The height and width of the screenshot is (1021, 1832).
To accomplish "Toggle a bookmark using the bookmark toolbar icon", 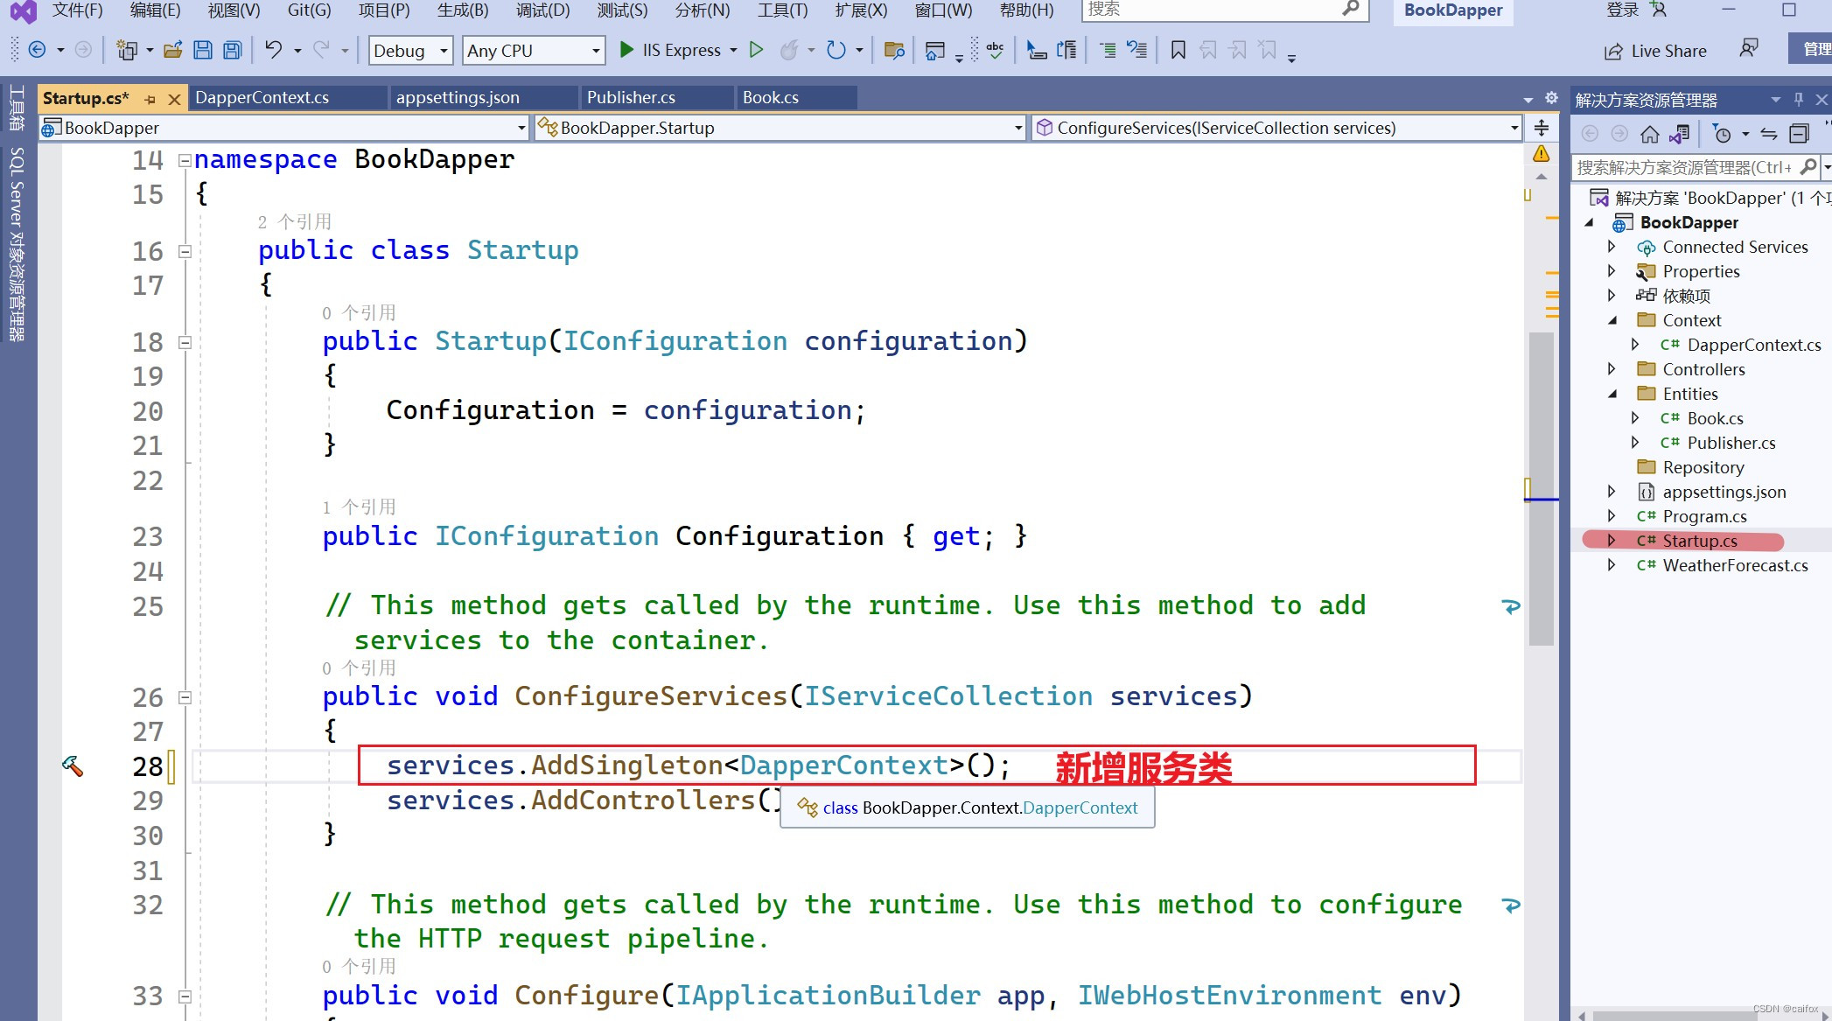I will point(1177,50).
